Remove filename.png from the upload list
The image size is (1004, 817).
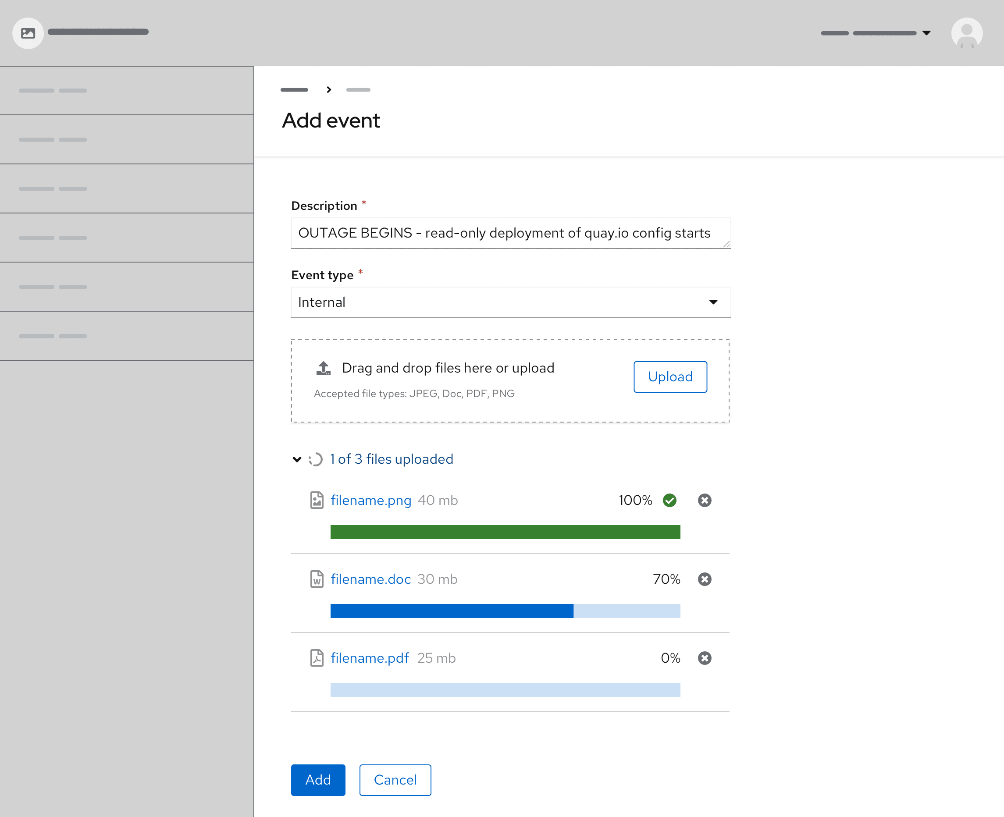[x=704, y=500]
